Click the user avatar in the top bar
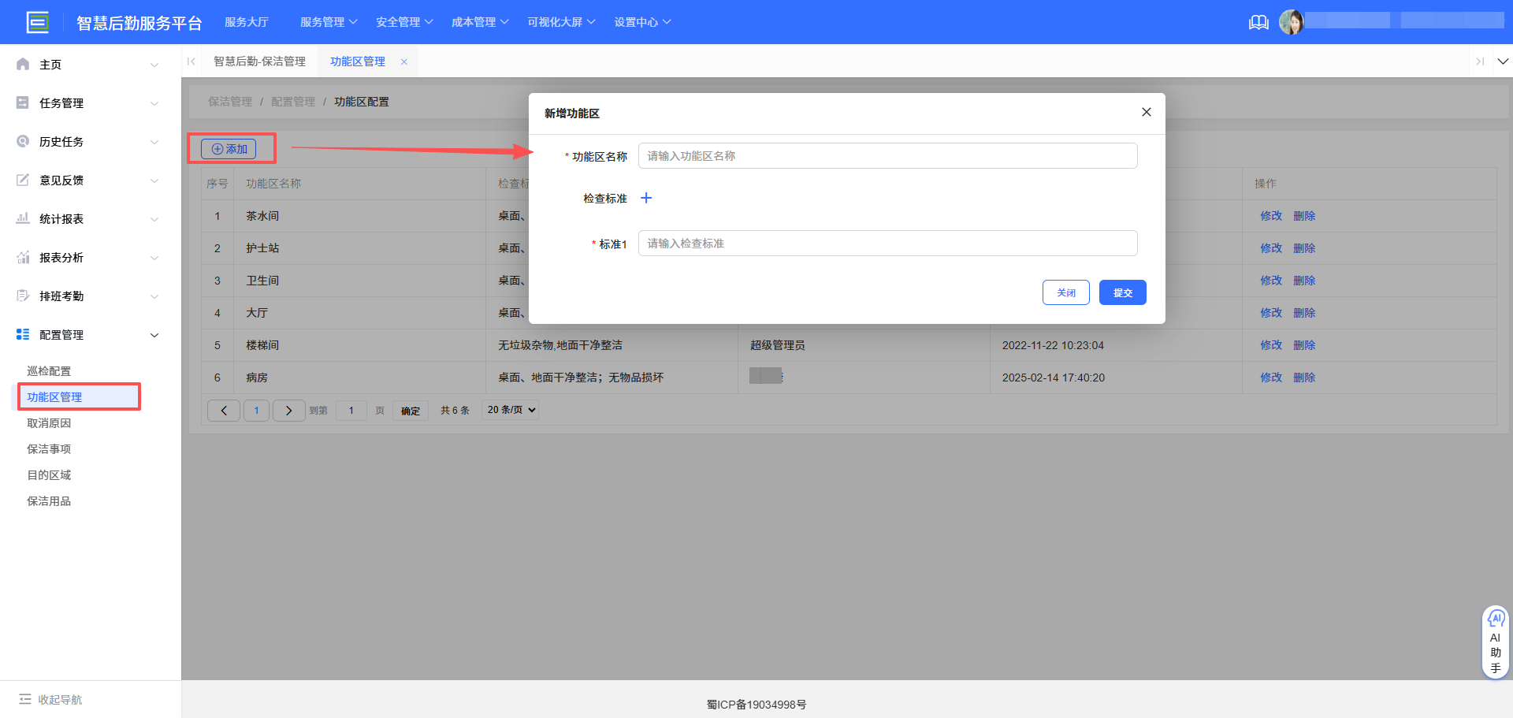 point(1292,21)
